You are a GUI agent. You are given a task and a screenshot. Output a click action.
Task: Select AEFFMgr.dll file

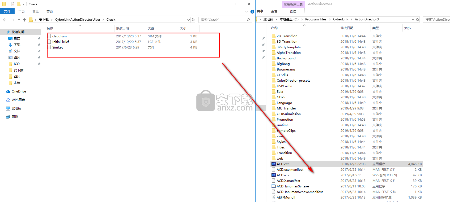[286, 197]
